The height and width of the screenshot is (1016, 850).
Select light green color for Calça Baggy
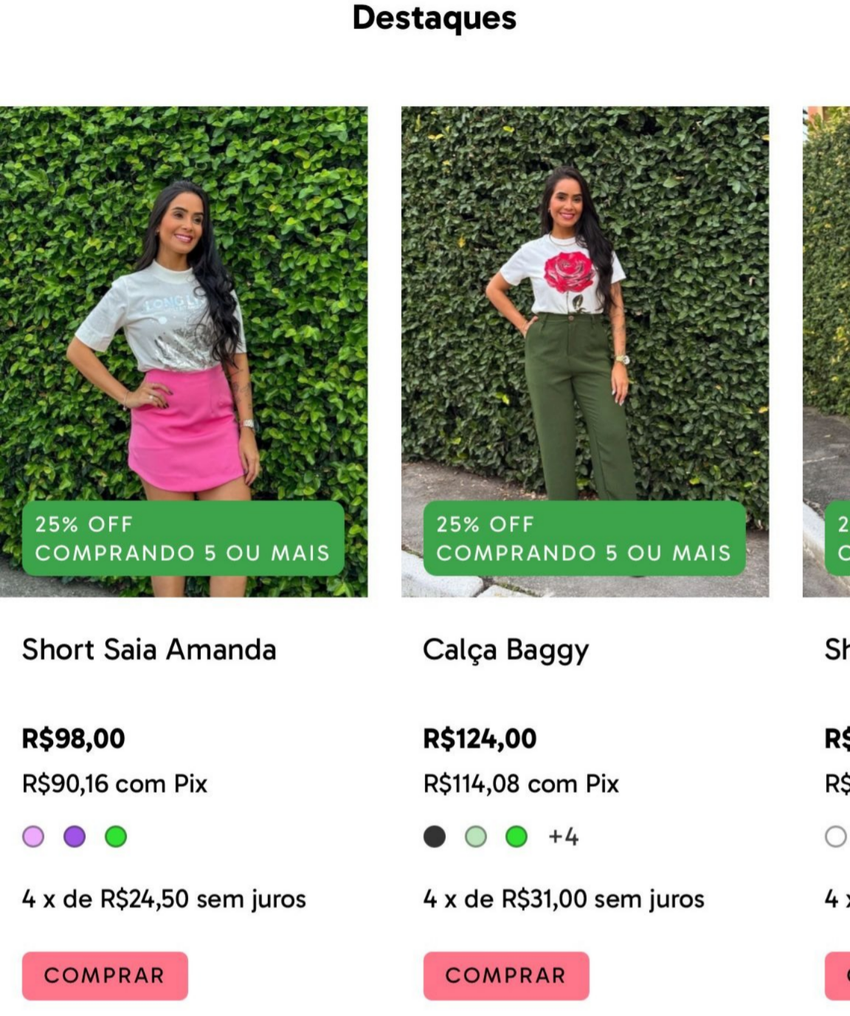[x=476, y=837]
